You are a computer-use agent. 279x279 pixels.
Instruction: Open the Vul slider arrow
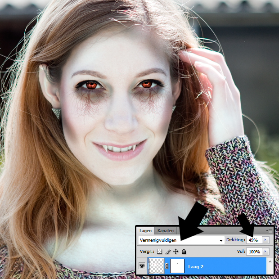point(265,252)
